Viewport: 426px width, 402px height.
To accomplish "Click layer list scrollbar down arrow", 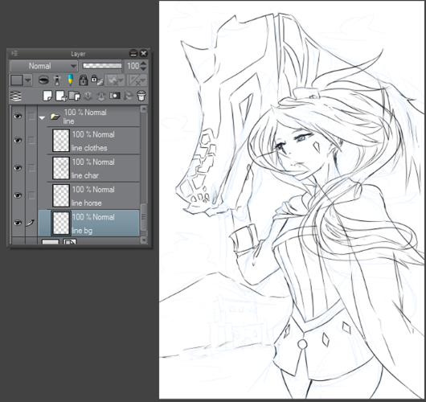I will point(144,240).
